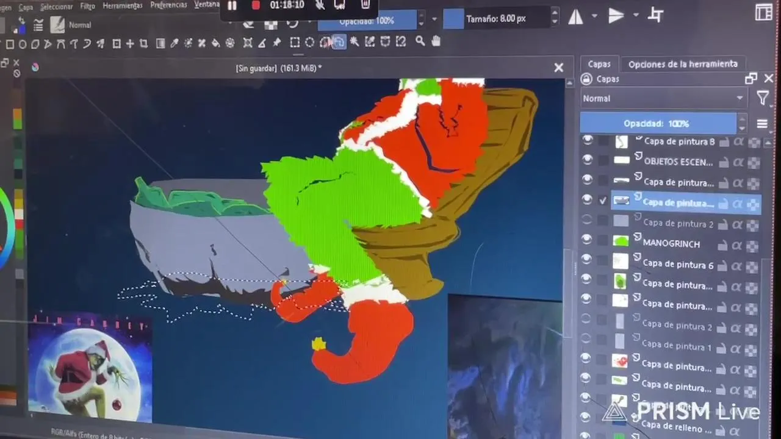Open the layer blending mode Normal dropdown
The image size is (781, 439).
click(663, 98)
